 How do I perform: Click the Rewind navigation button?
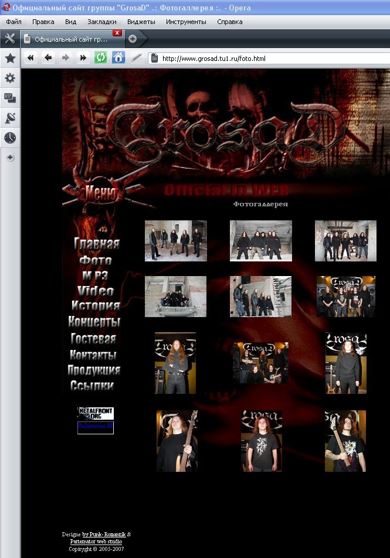30,57
